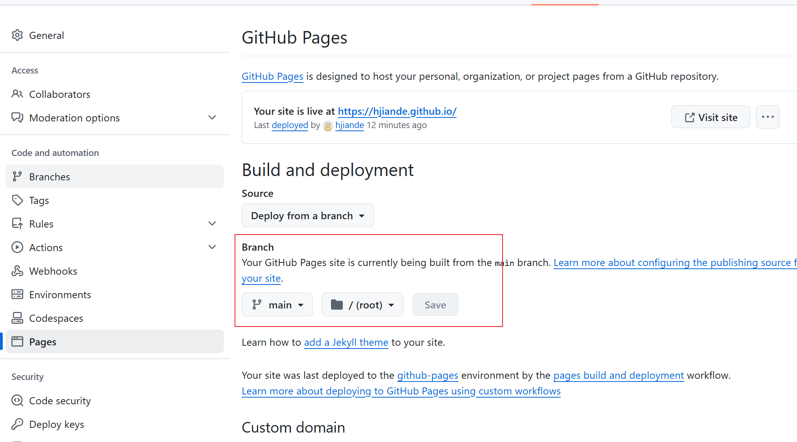The image size is (797, 442).
Task: Open the main branch selector dropdown
Action: point(277,305)
